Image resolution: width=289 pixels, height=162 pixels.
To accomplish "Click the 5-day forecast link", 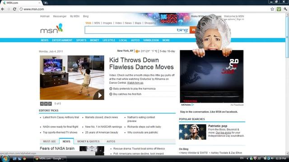I will [163, 51].
